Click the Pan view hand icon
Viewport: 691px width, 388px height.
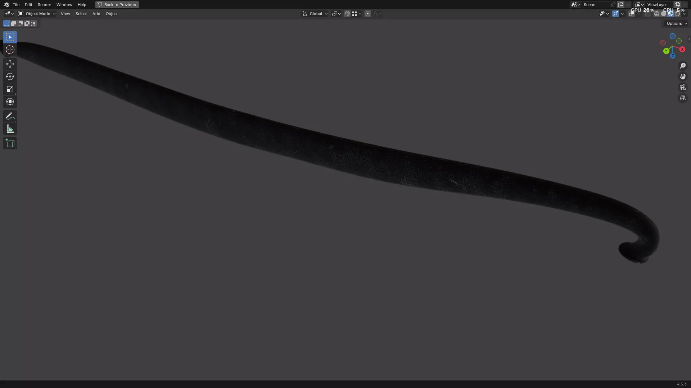pos(683,77)
